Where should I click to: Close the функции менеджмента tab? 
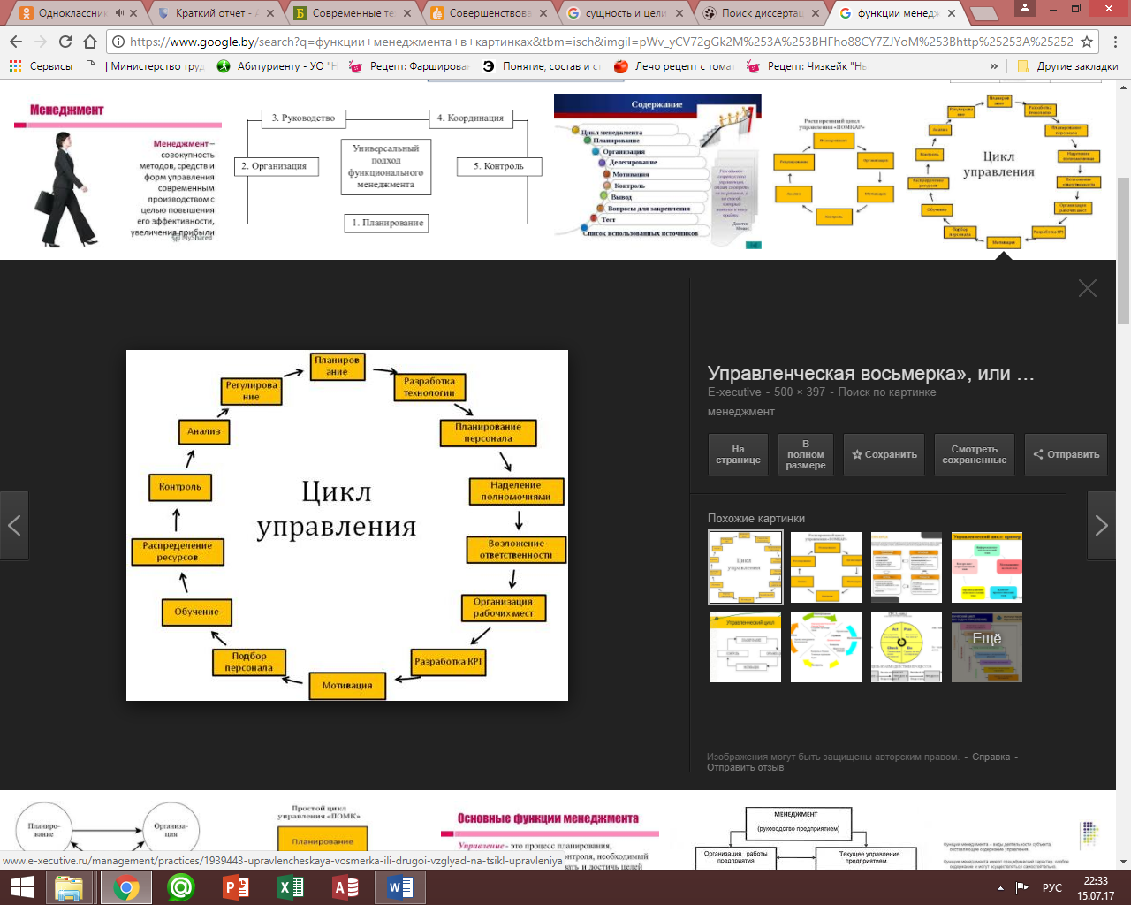[x=952, y=13]
